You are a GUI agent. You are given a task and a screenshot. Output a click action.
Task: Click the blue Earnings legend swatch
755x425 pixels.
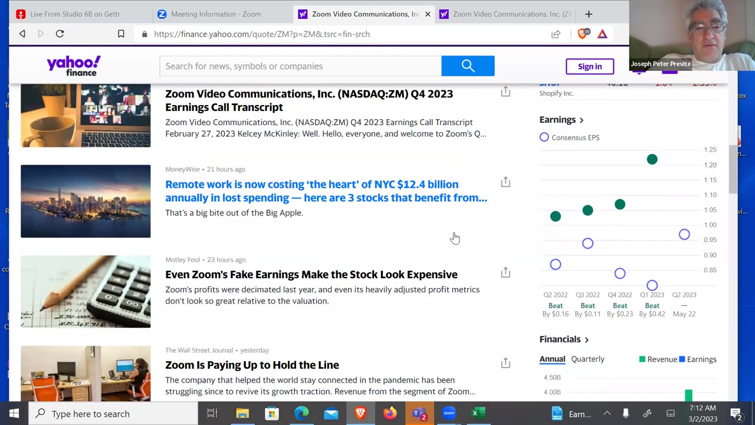coord(682,359)
